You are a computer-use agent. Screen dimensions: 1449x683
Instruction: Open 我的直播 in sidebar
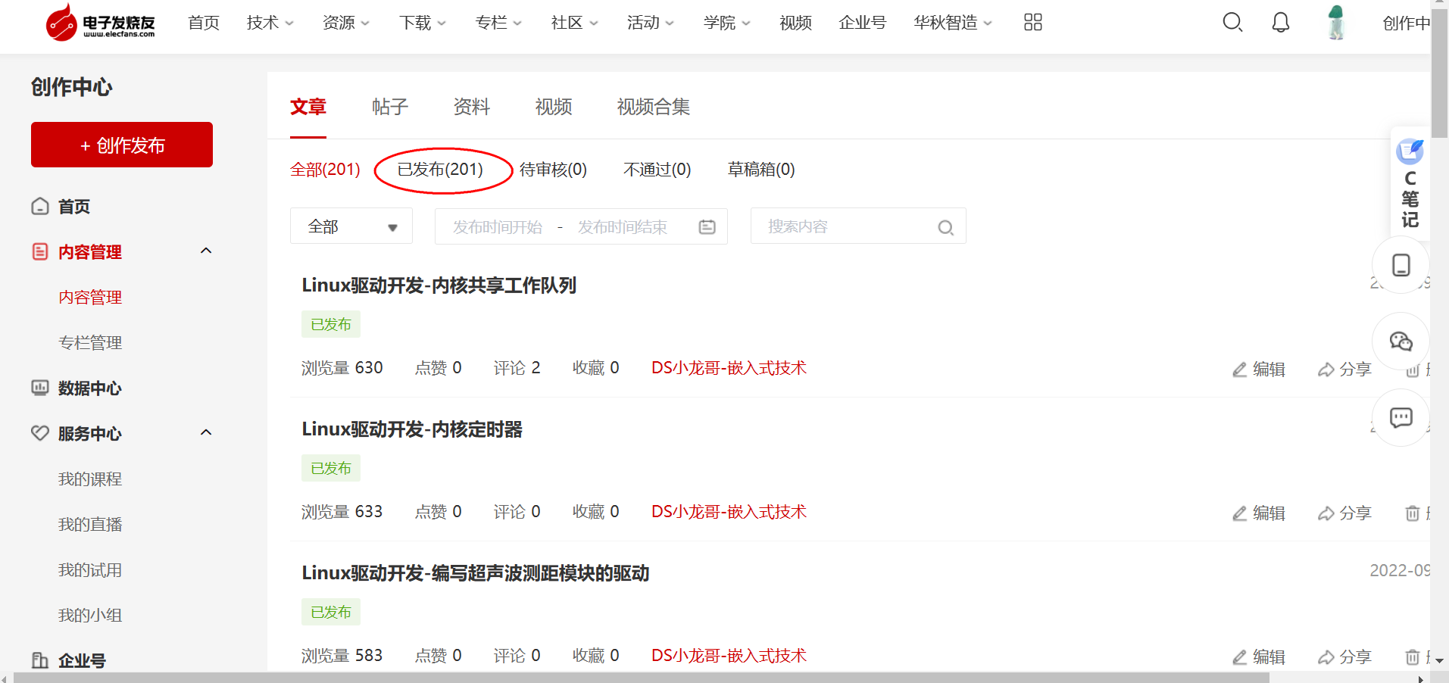(x=90, y=524)
